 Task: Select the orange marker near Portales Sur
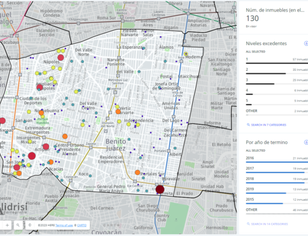tap(137, 173)
